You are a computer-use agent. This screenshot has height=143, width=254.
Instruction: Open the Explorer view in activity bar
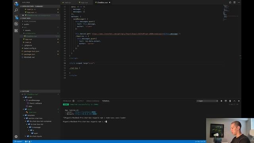click(x=16, y=4)
